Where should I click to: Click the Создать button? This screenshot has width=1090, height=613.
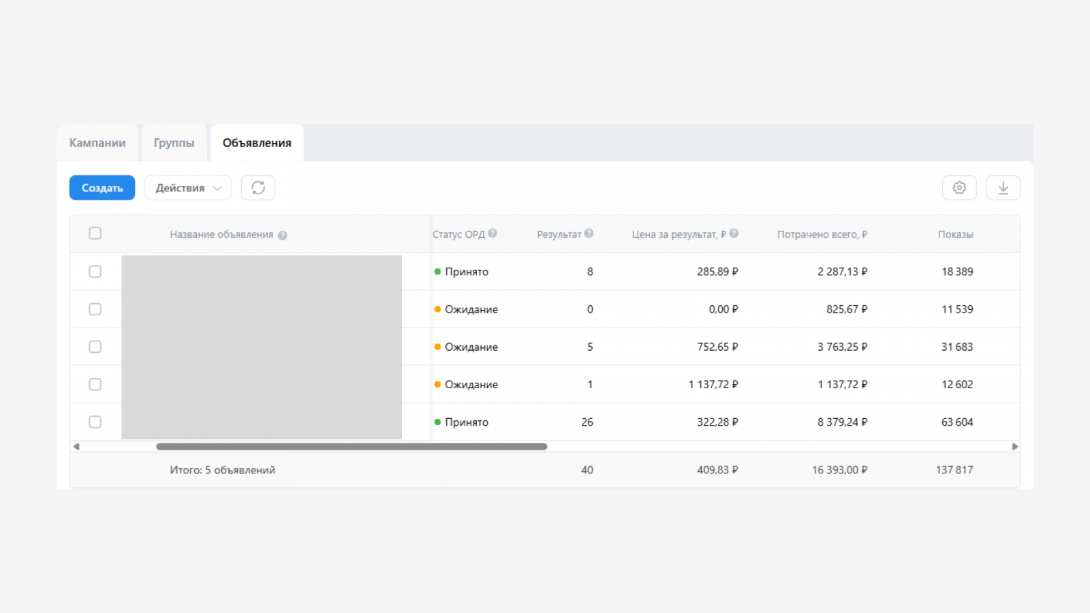tap(102, 188)
